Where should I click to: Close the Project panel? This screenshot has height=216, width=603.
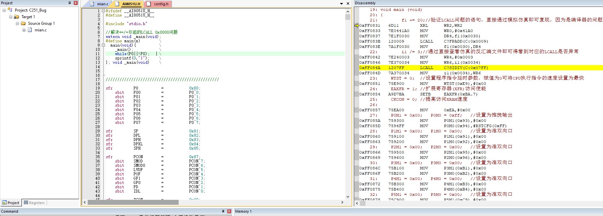click(x=76, y=3)
